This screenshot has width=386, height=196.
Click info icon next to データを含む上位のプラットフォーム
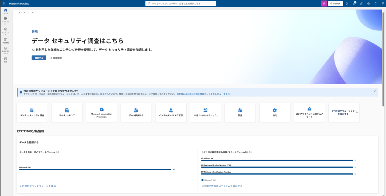coord(58,152)
